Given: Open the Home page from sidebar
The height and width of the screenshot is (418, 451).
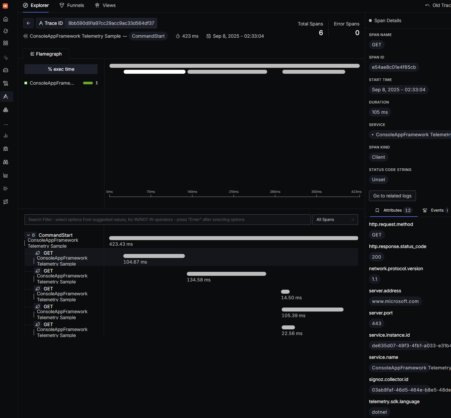Looking at the screenshot, I should click(6, 19).
